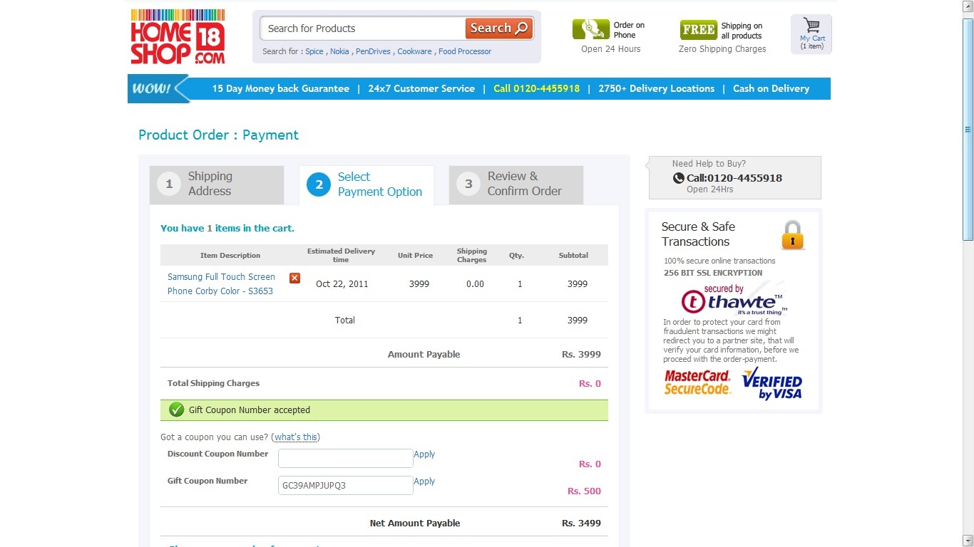
Task: Open the Nokia search suggestion link
Action: coord(339,51)
